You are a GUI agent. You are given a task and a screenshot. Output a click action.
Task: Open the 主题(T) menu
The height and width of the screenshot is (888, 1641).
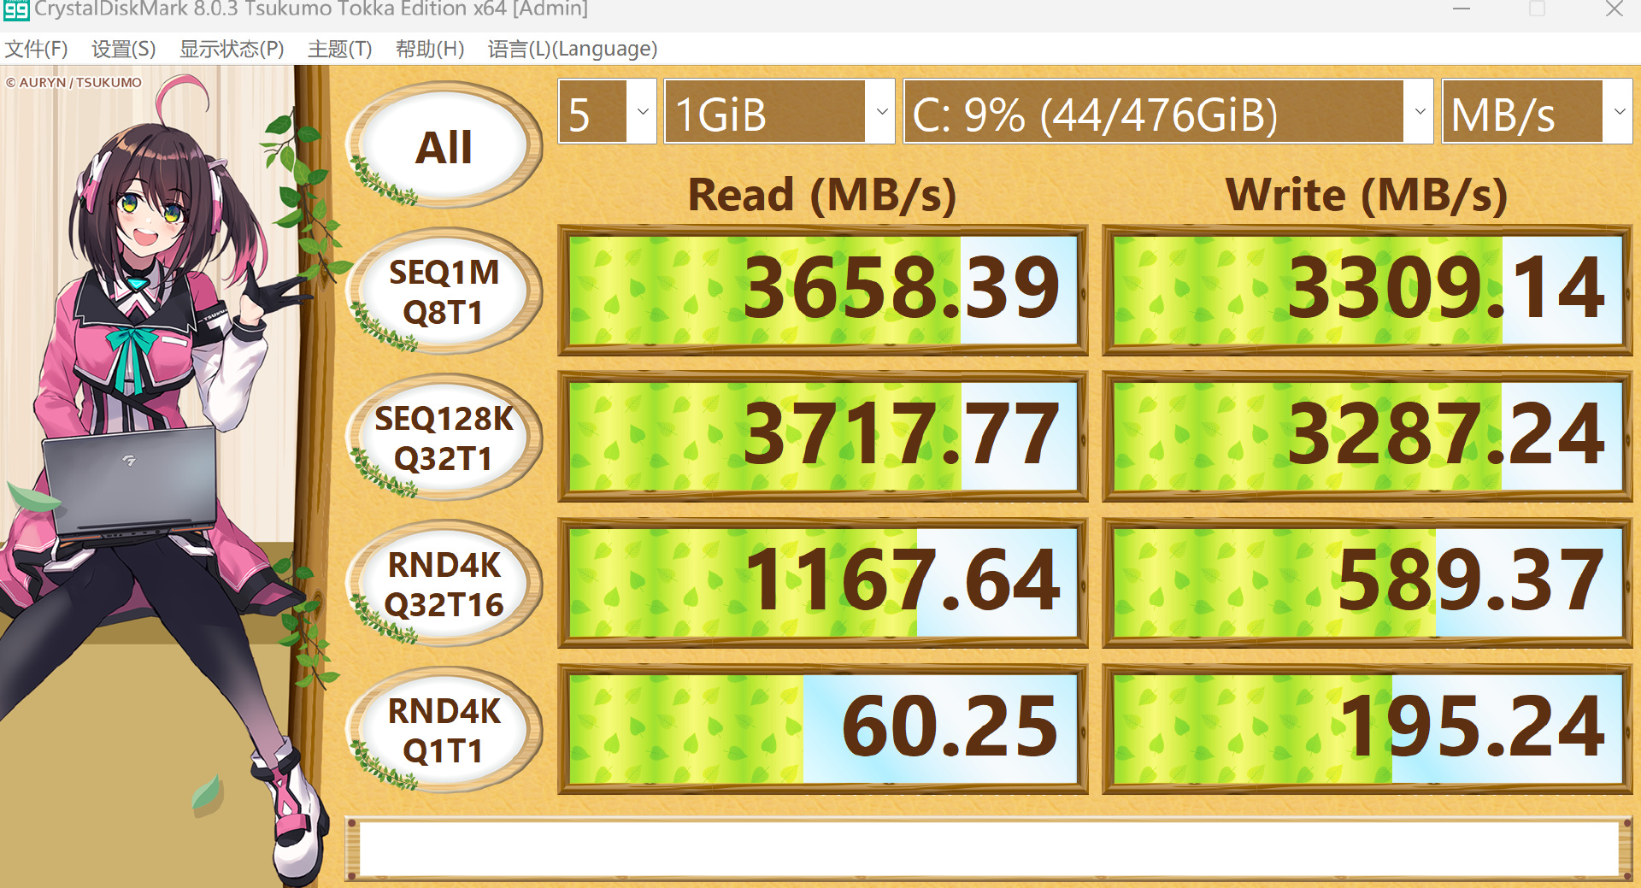pyautogui.click(x=340, y=49)
